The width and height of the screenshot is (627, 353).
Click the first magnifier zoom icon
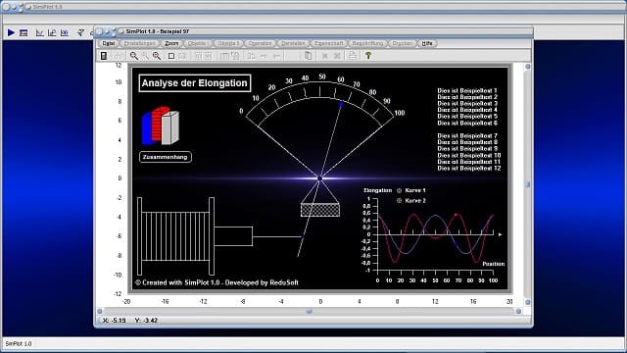point(134,56)
